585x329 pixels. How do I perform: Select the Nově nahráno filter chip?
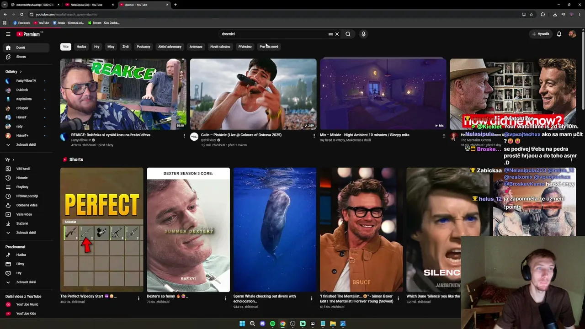pos(220,47)
